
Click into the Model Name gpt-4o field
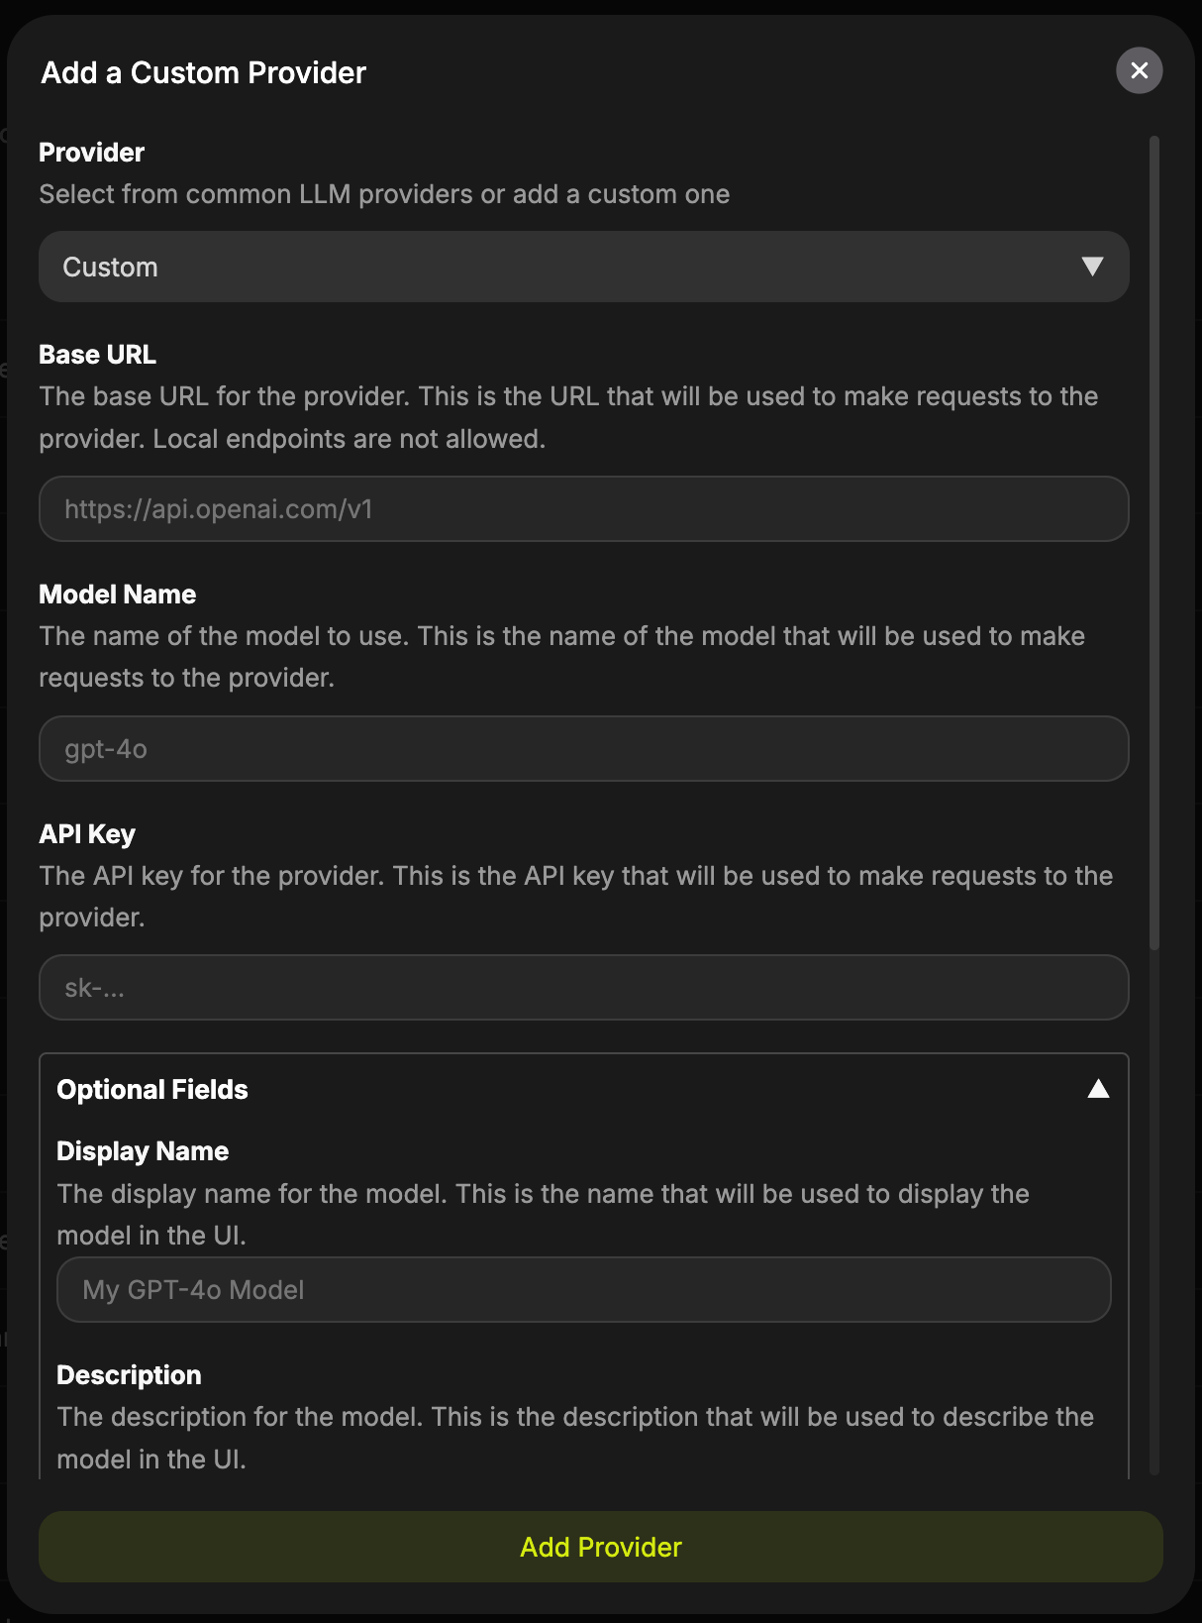coord(582,749)
